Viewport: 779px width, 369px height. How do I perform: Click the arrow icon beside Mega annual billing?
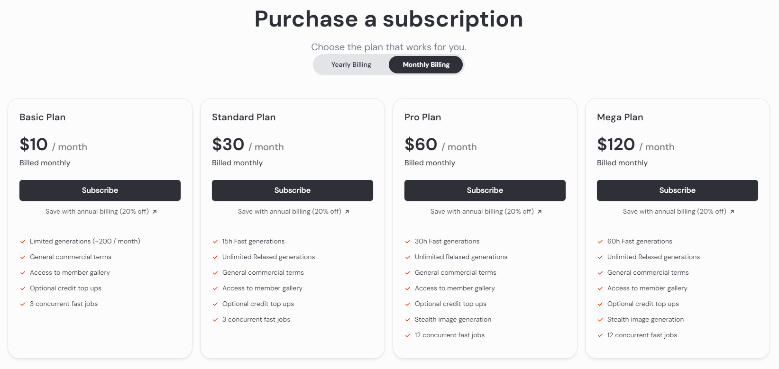tap(732, 212)
